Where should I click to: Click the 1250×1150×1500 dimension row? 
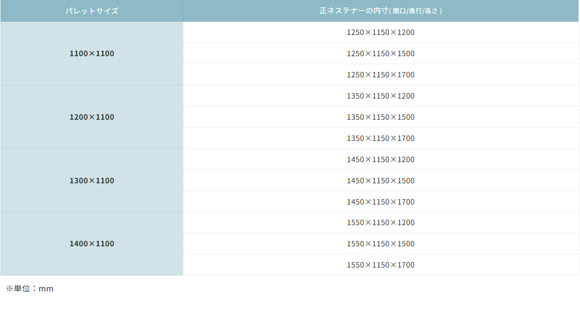click(380, 54)
